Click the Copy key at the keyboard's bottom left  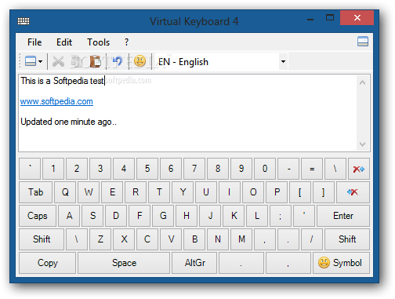coord(47,263)
